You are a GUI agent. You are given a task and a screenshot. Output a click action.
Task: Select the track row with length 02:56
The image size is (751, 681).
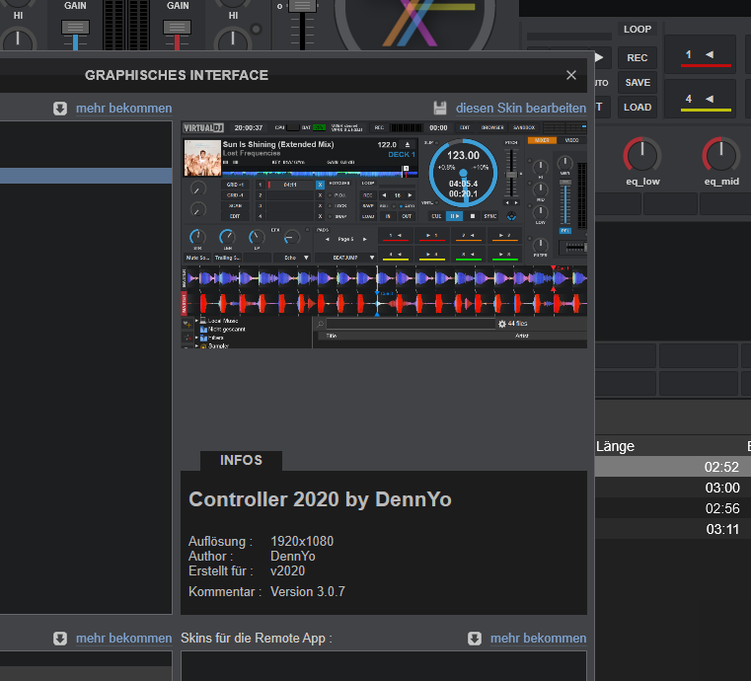673,508
